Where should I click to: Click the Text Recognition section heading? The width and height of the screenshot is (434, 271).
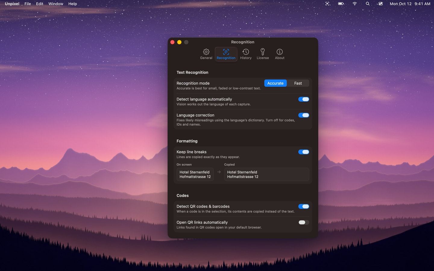click(x=192, y=73)
